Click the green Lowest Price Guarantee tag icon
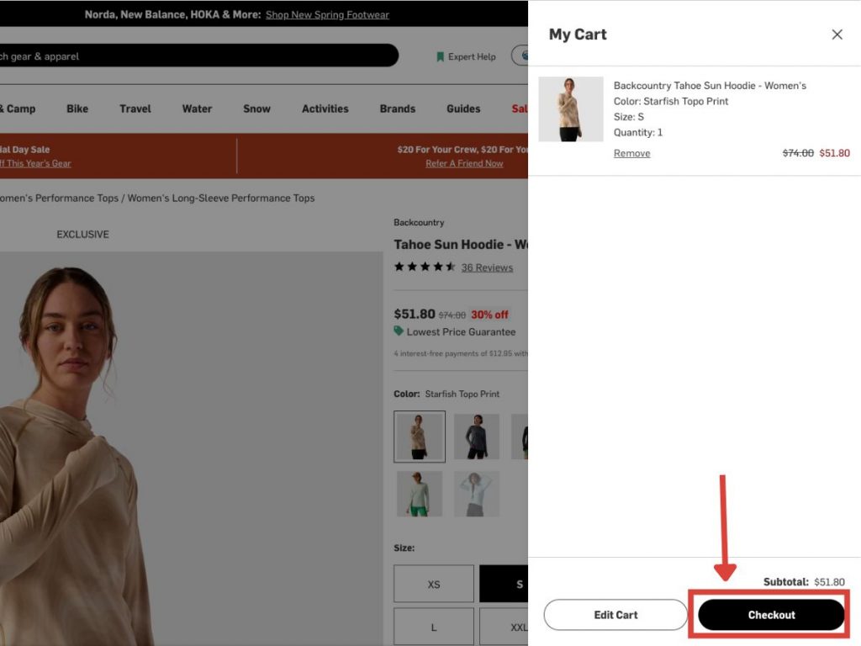 coord(399,331)
